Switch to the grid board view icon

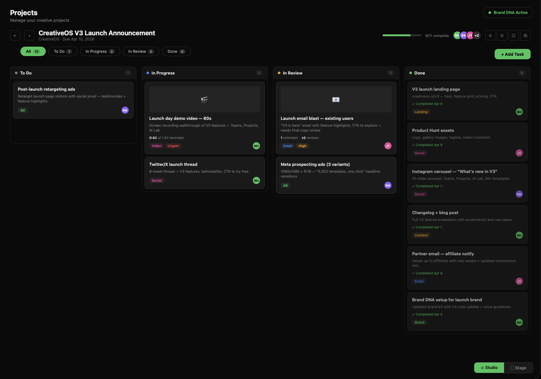coord(502,35)
